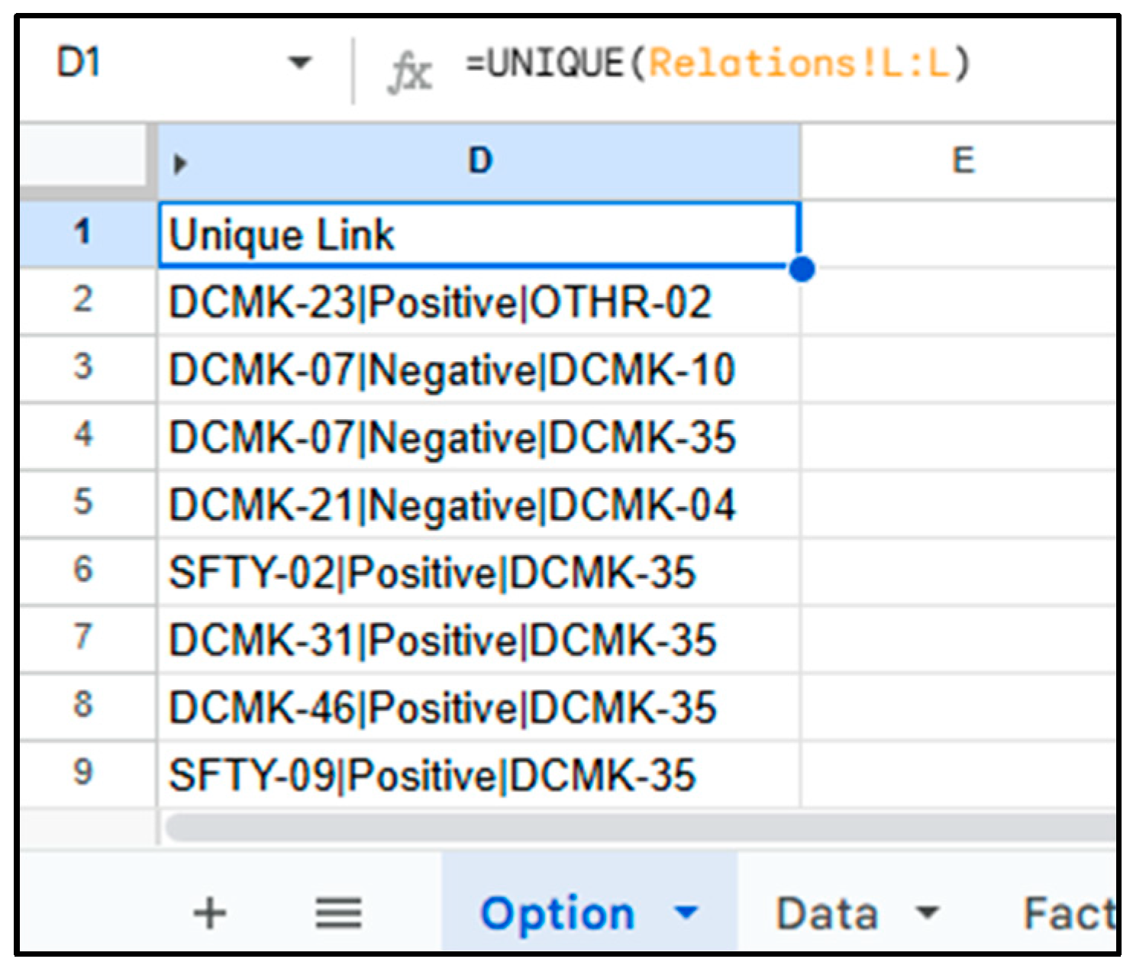Image resolution: width=1133 pixels, height=975 pixels.
Task: Open the all sheets list icon
Action: click(338, 913)
